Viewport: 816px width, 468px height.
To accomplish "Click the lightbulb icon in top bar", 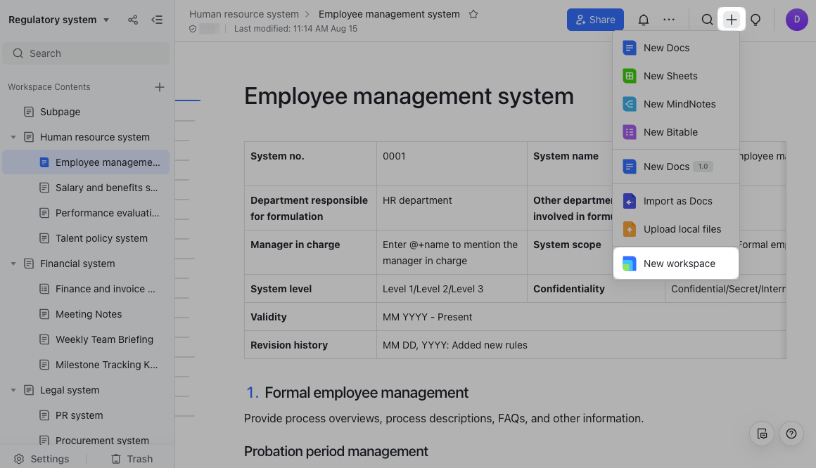I will click(x=756, y=20).
